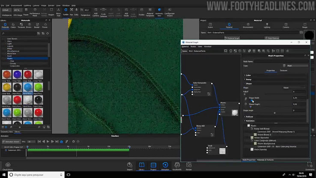316x178 pixels.
Task: Click the refresh icon beside library search
Action: 48,33
